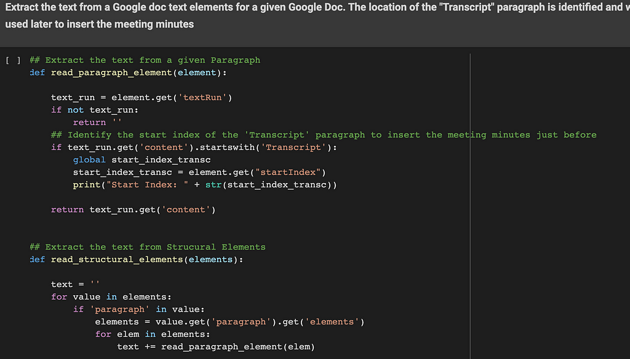Click the first return '' statement
Screen dimensions: 630x359
pos(97,122)
